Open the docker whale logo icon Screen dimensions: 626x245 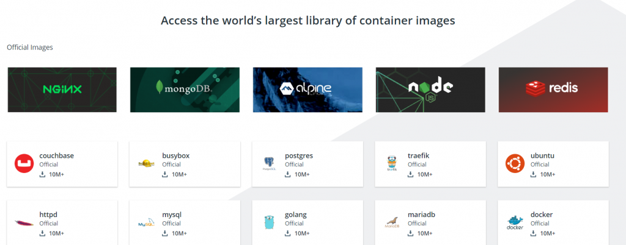(515, 223)
